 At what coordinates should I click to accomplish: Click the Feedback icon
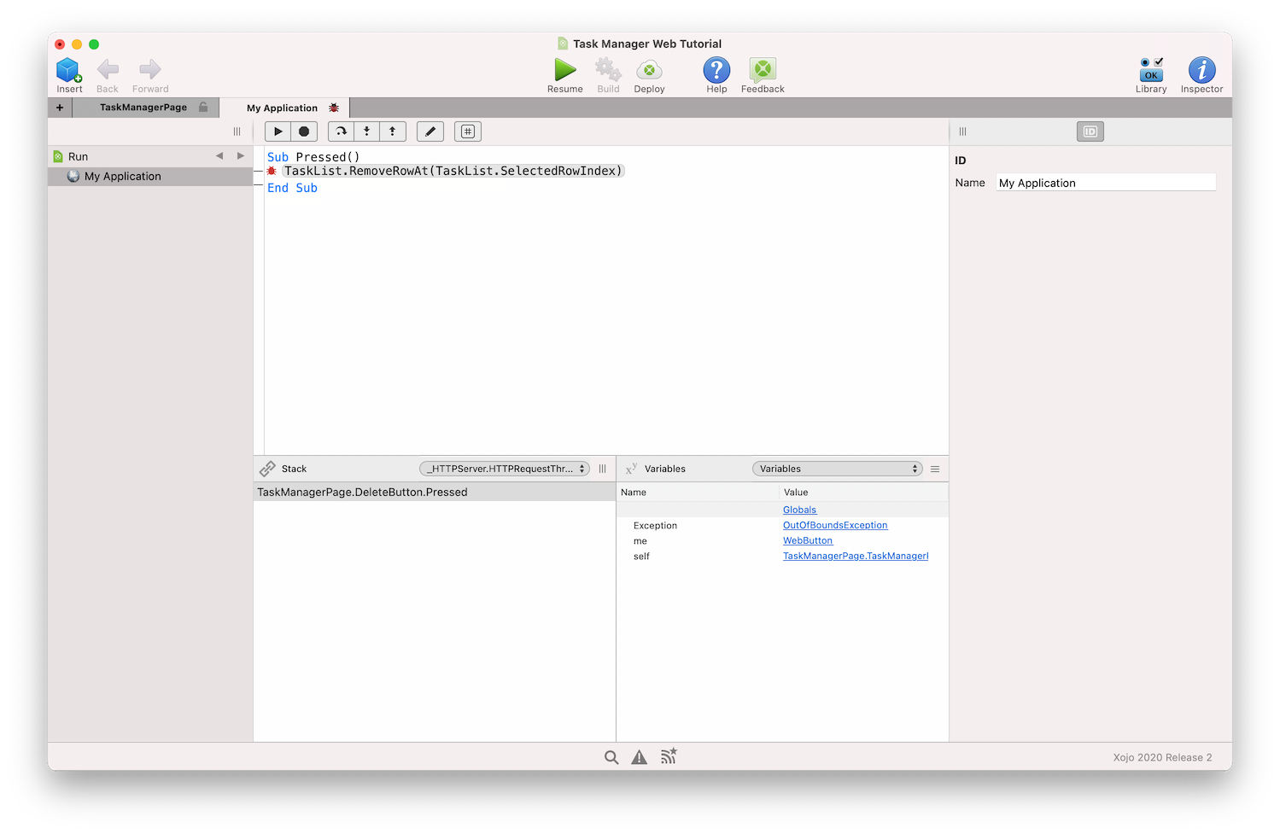[x=763, y=71]
